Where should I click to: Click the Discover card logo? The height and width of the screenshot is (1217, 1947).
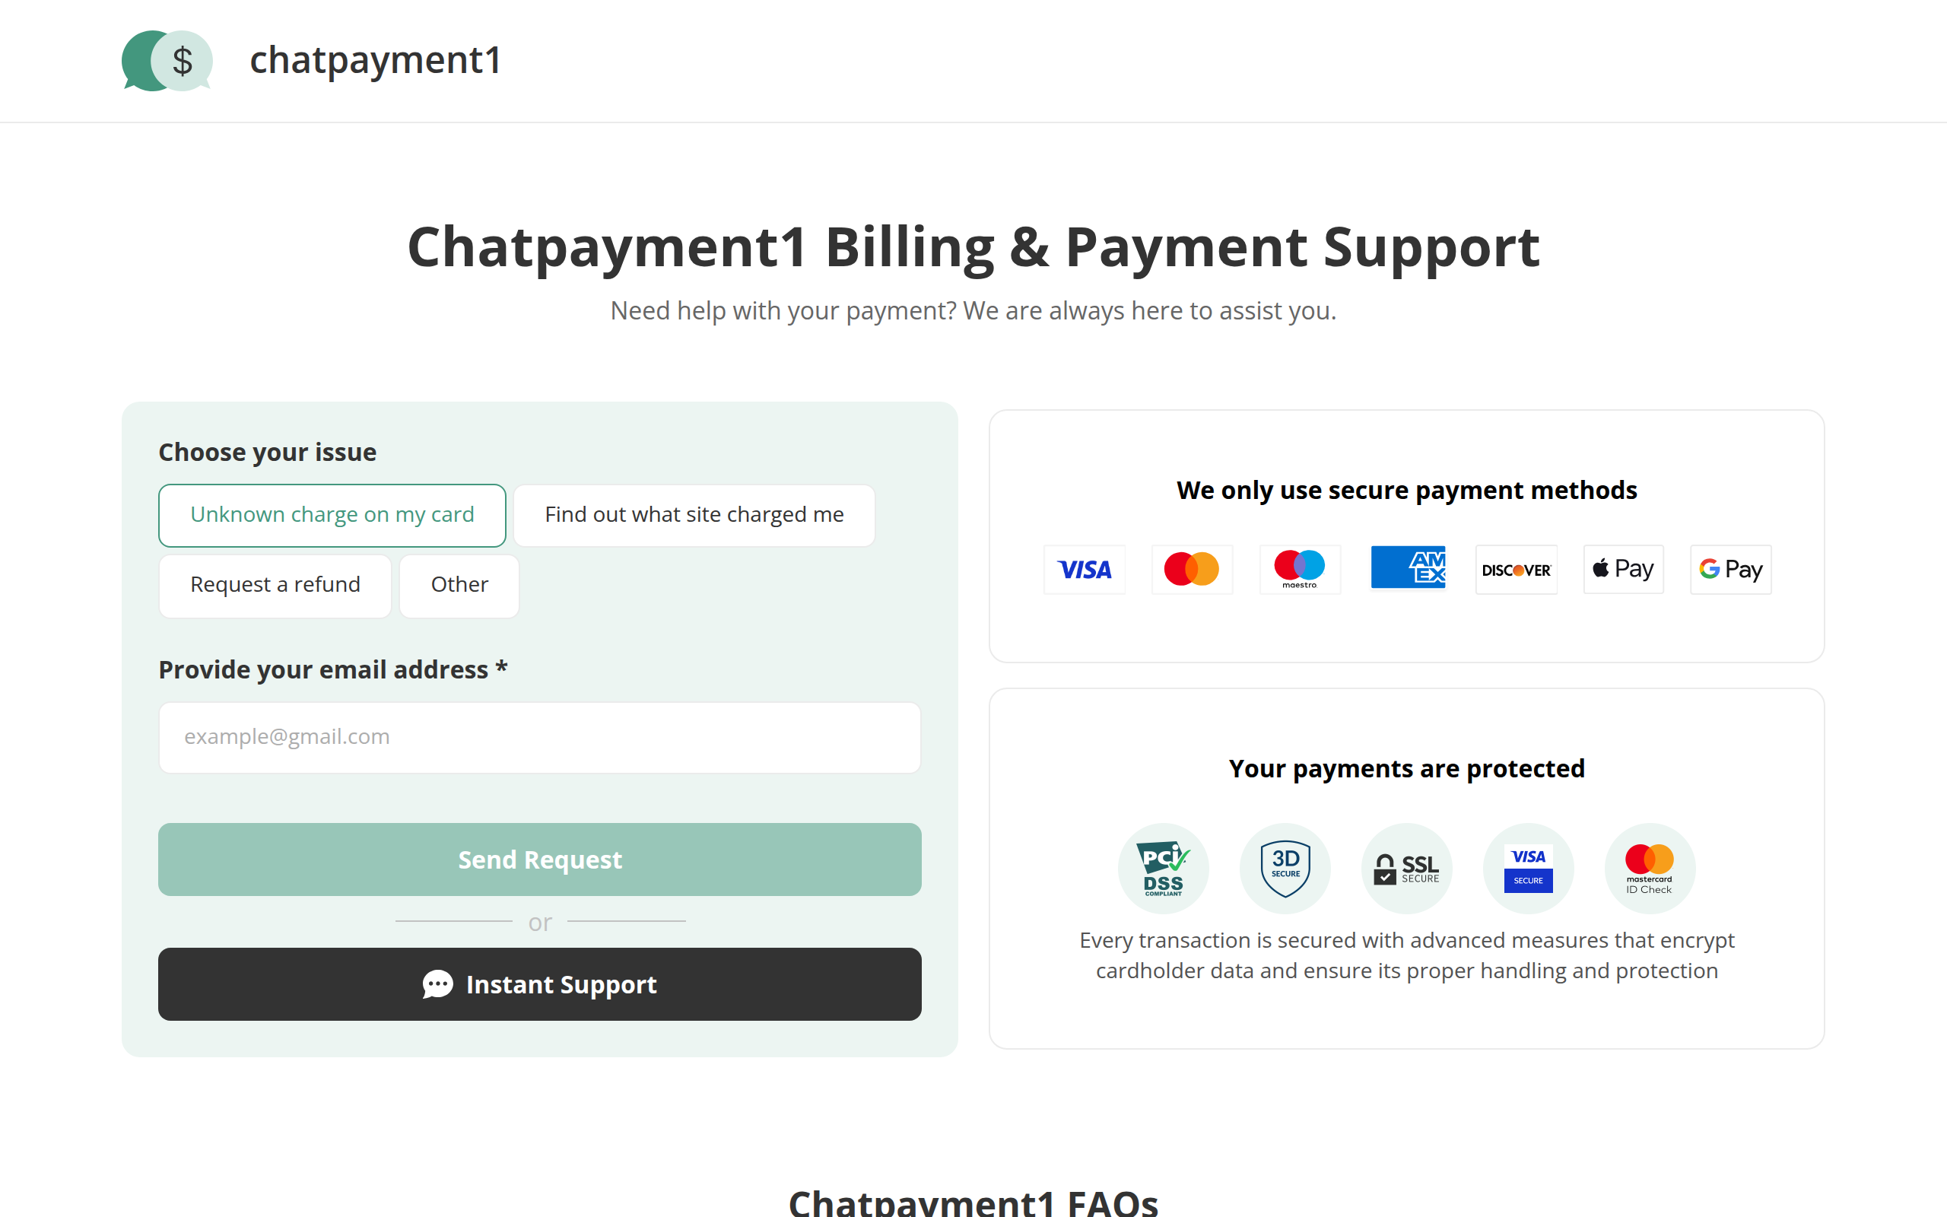click(x=1516, y=569)
